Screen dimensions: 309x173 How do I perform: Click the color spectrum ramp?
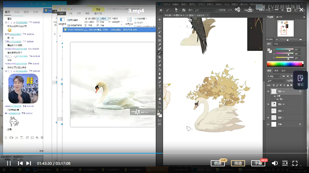(x=285, y=64)
